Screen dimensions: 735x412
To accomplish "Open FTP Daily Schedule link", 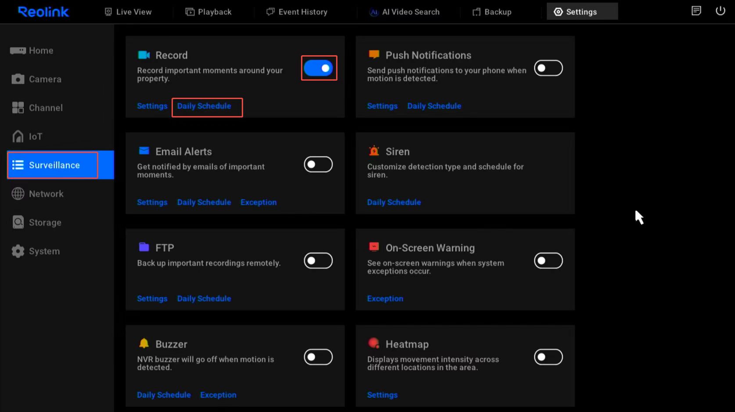I will (x=204, y=299).
